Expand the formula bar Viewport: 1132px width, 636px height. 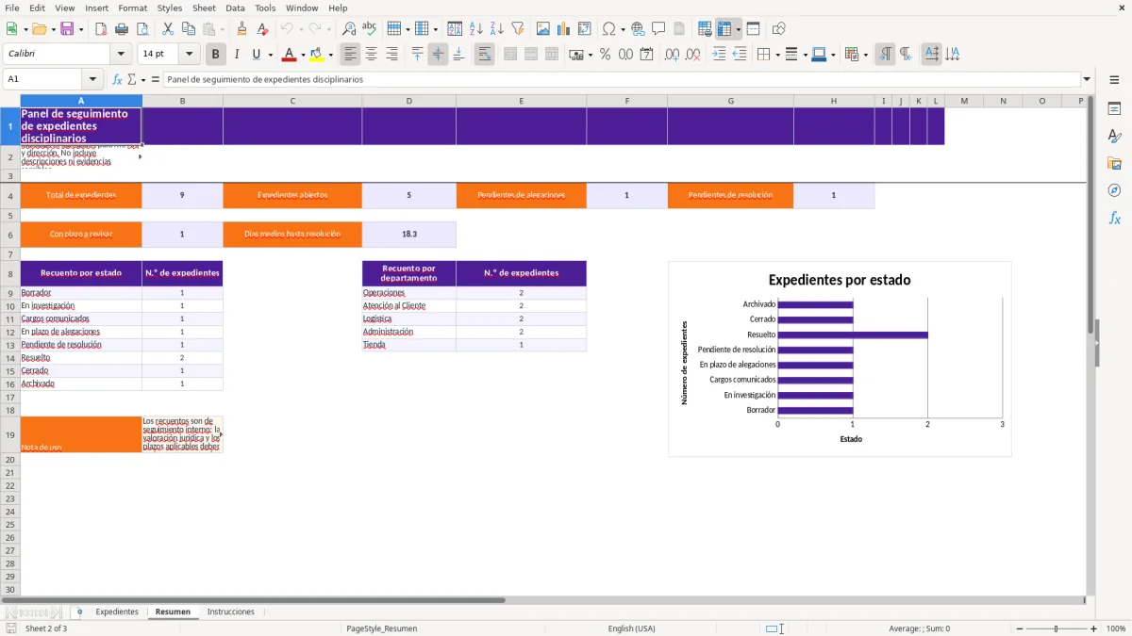tap(1087, 79)
